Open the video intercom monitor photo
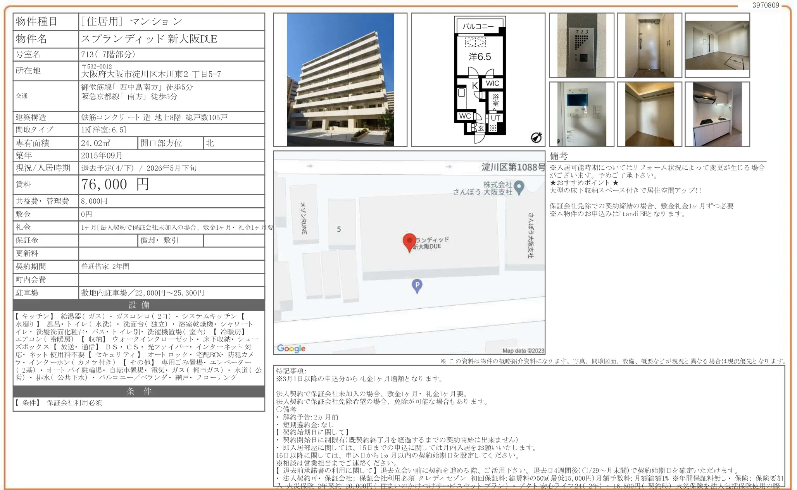 point(581,113)
